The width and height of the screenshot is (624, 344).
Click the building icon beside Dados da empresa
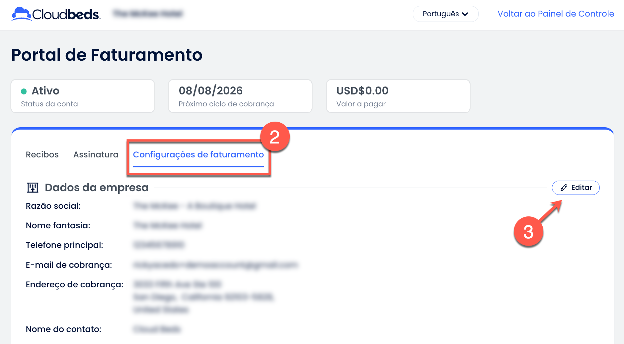click(33, 188)
